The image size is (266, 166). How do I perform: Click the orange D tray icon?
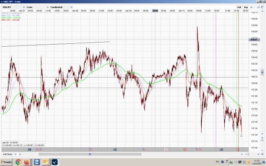tap(249, 162)
